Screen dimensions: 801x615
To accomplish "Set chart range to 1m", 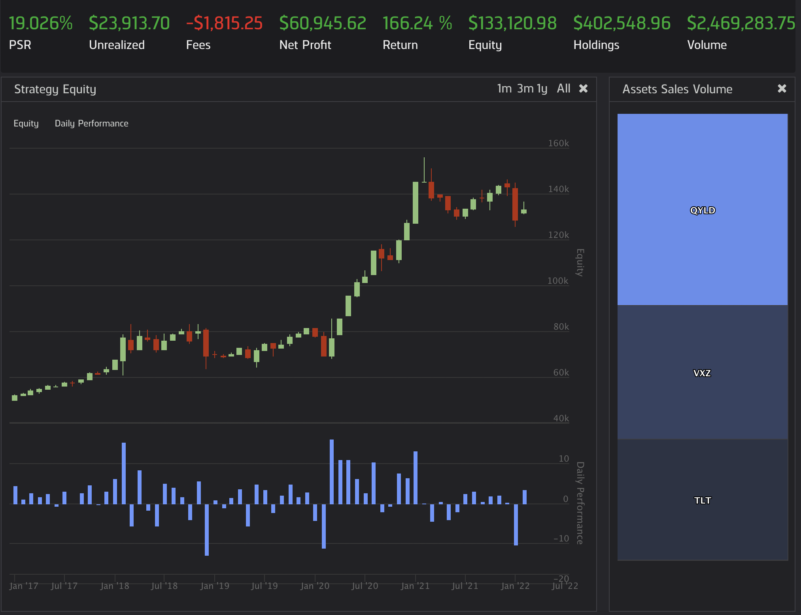I will click(504, 89).
